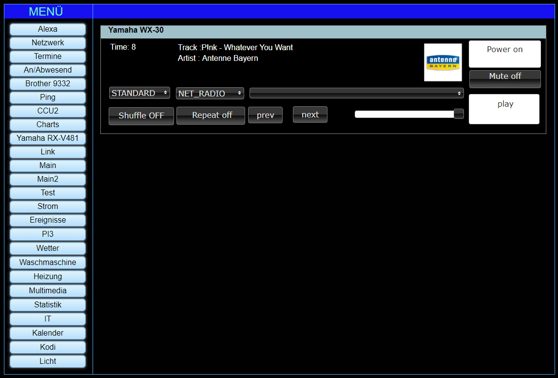Open the Test page

[48, 193]
